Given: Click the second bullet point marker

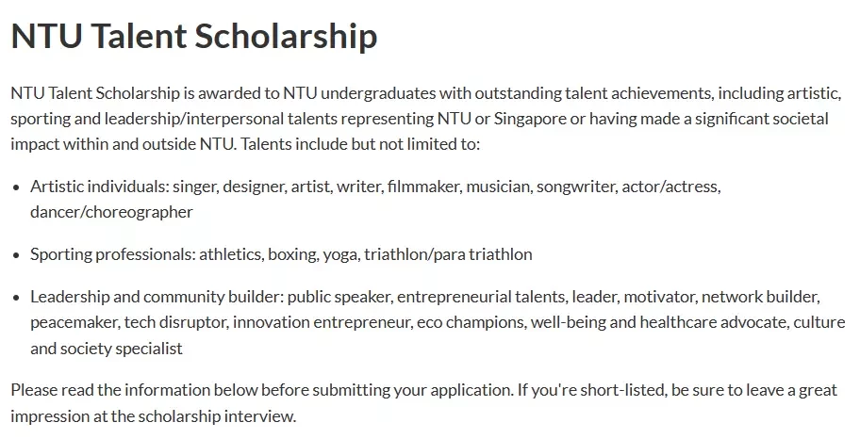Looking at the screenshot, I should click(17, 255).
